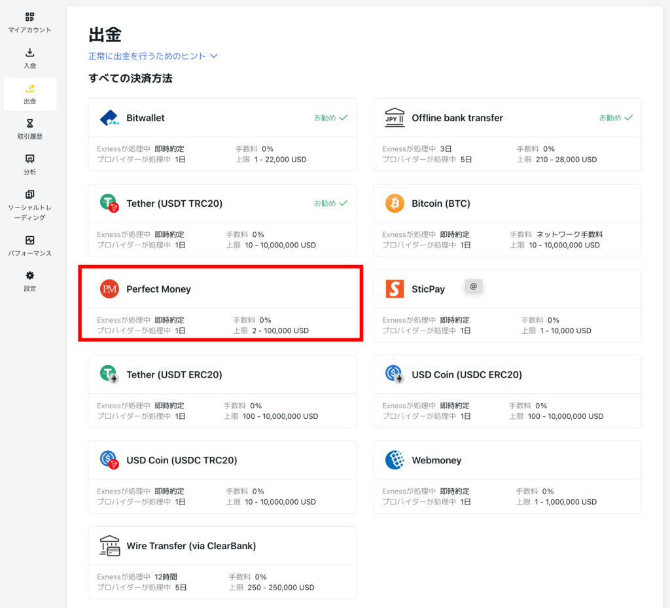
Task: Click limit text 1 - 22,000 USD
Action: (x=280, y=160)
